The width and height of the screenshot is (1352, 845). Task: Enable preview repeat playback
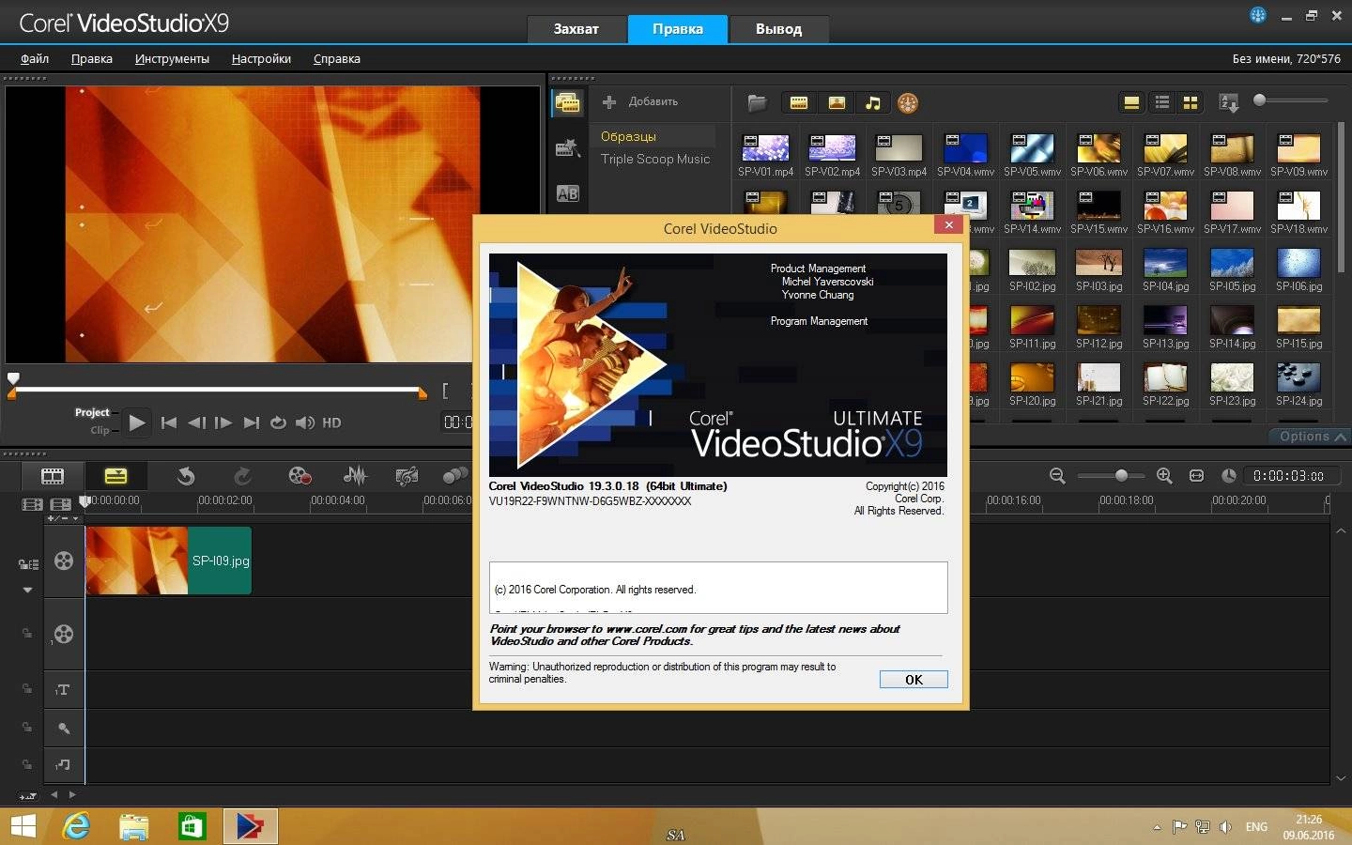click(x=278, y=422)
